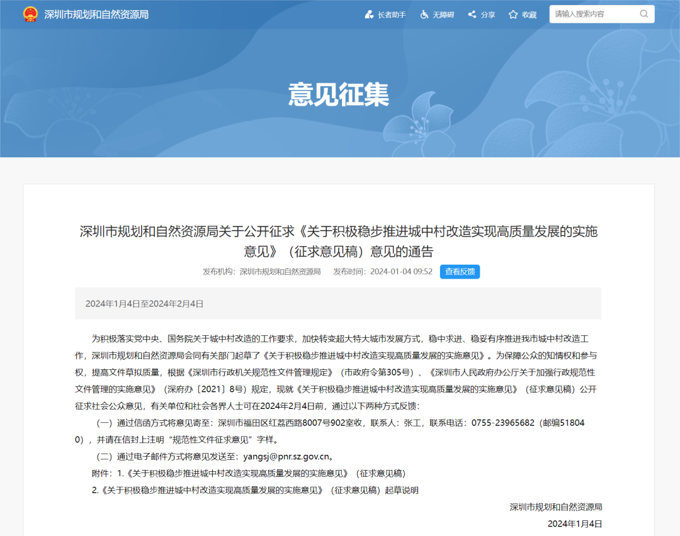Image resolution: width=680 pixels, height=536 pixels.
Task: Click the national emblem logo icon
Action: pos(30,14)
